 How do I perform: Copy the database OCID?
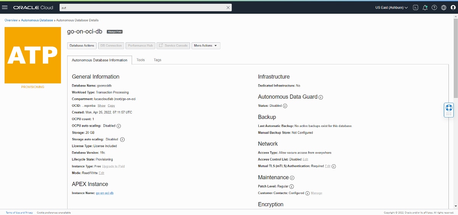111,106
